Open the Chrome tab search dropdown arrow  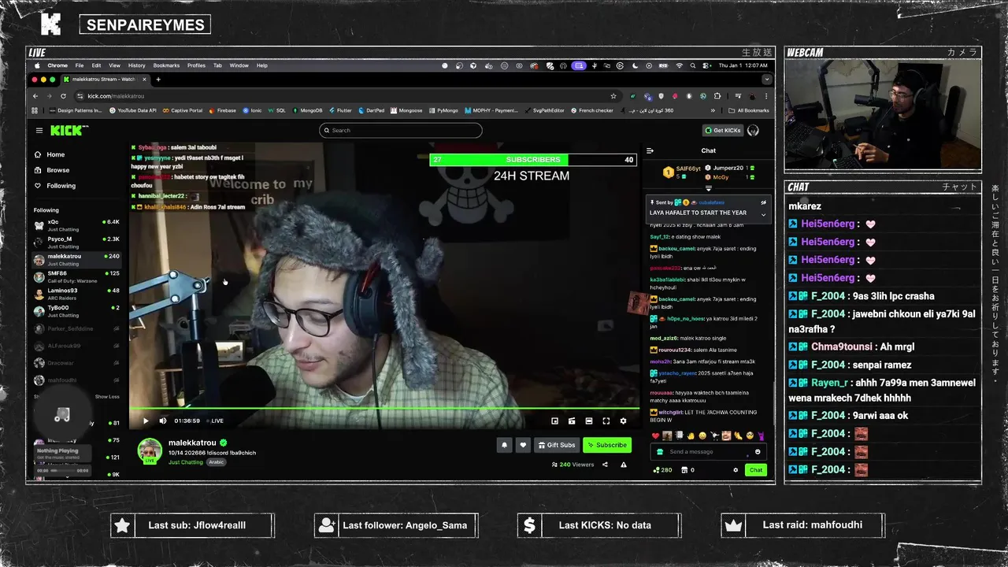click(x=766, y=80)
